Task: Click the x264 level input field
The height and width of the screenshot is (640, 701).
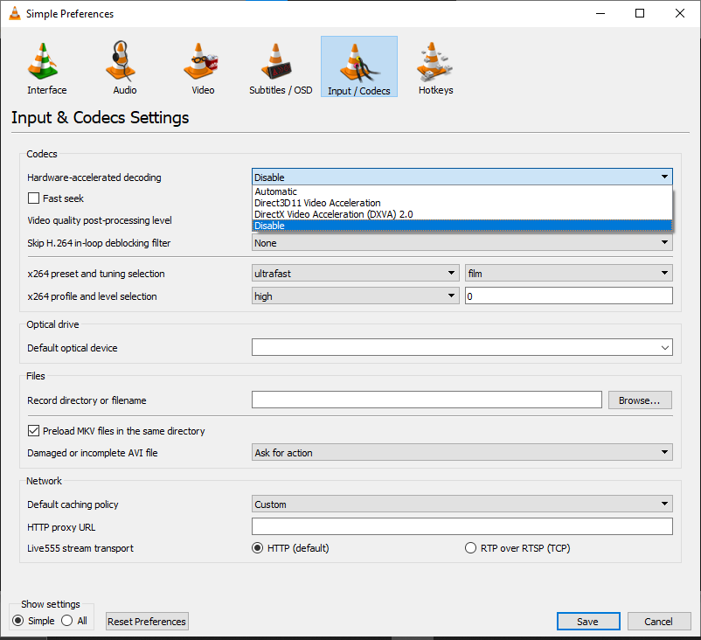Action: [569, 296]
